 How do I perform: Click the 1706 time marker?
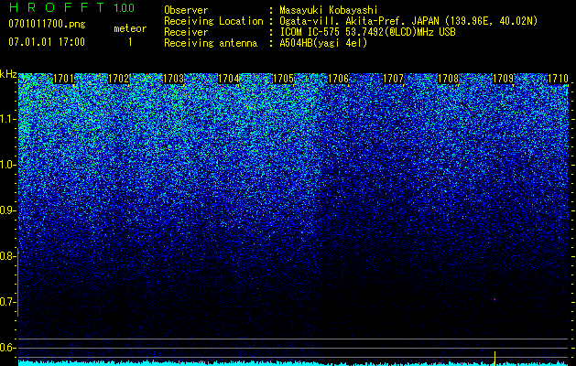tap(338, 79)
